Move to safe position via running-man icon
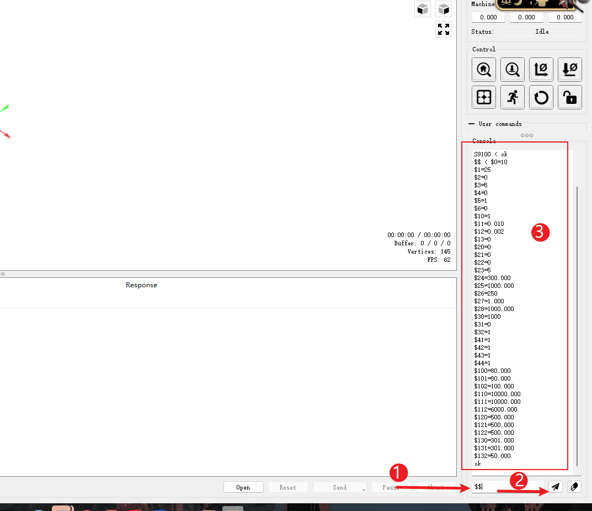The height and width of the screenshot is (511, 592). 513,97
